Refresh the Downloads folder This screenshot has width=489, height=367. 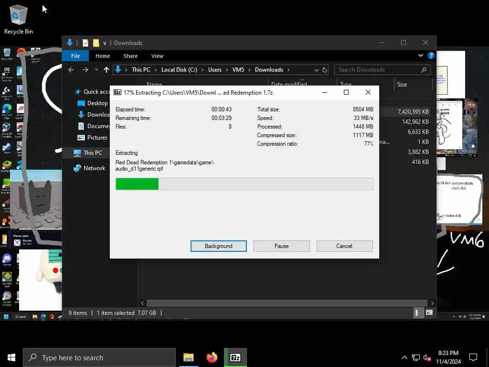325,70
